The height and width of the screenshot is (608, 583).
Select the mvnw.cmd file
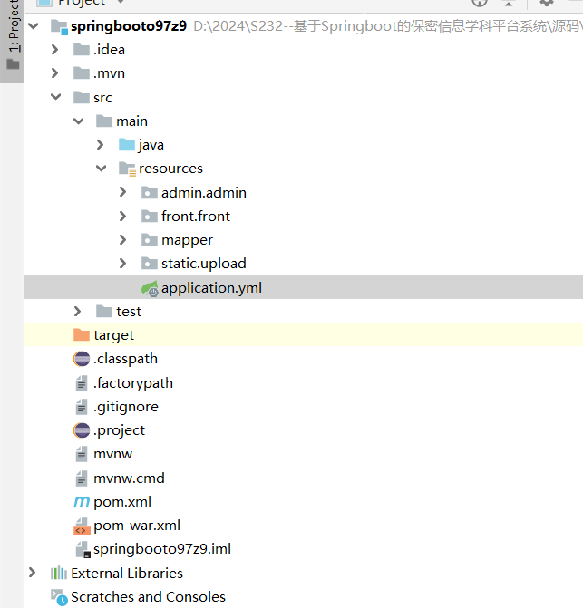pyautogui.click(x=129, y=478)
